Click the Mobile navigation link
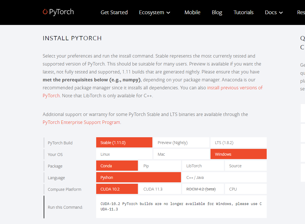This screenshot has width=305, height=224. pyautogui.click(x=192, y=12)
